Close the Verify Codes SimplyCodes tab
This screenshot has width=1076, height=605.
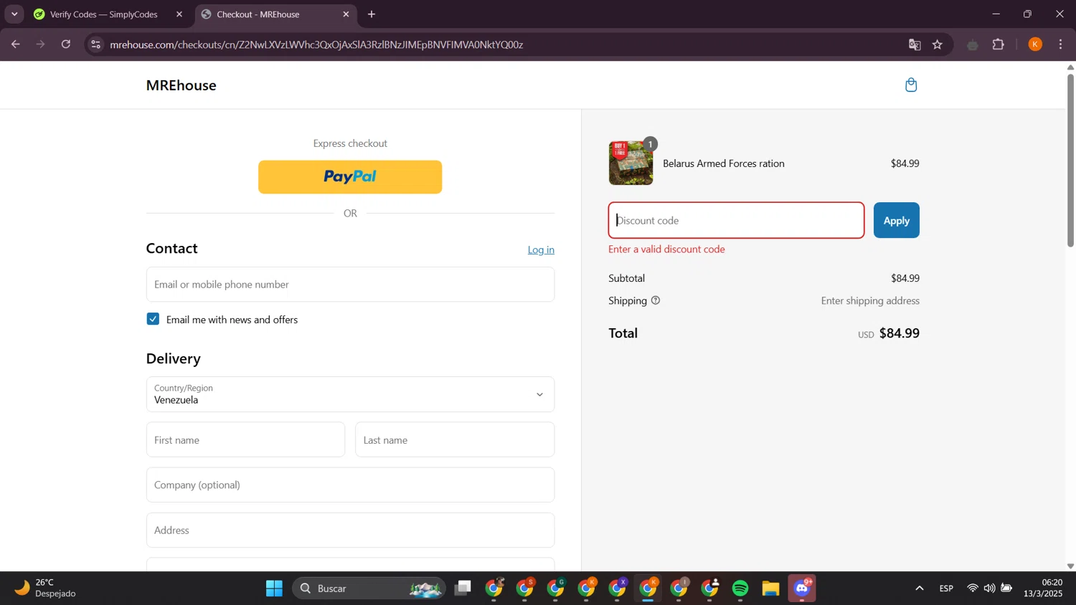pos(179,14)
